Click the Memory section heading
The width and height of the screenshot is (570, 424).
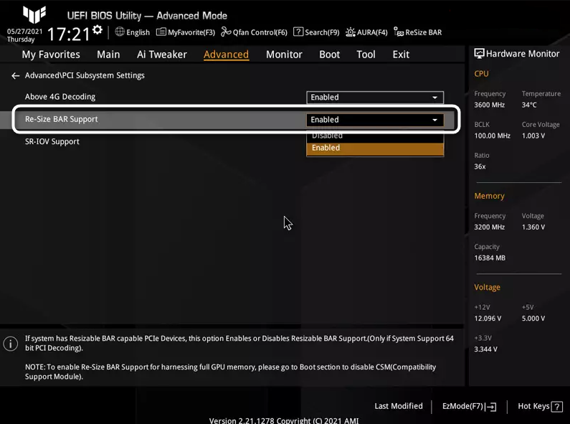489,196
